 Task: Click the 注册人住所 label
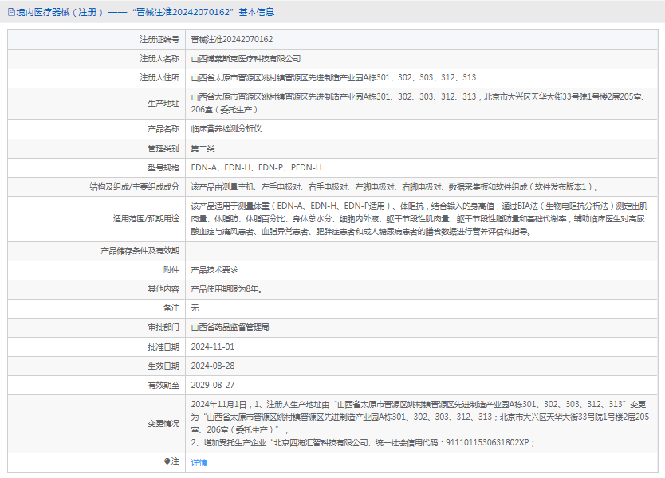click(159, 77)
